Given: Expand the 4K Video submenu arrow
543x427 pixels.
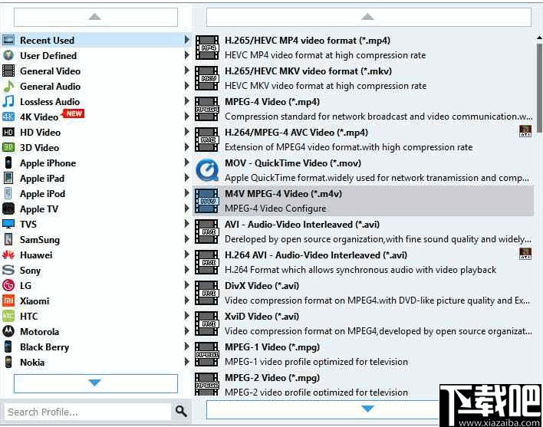Looking at the screenshot, I should [187, 117].
